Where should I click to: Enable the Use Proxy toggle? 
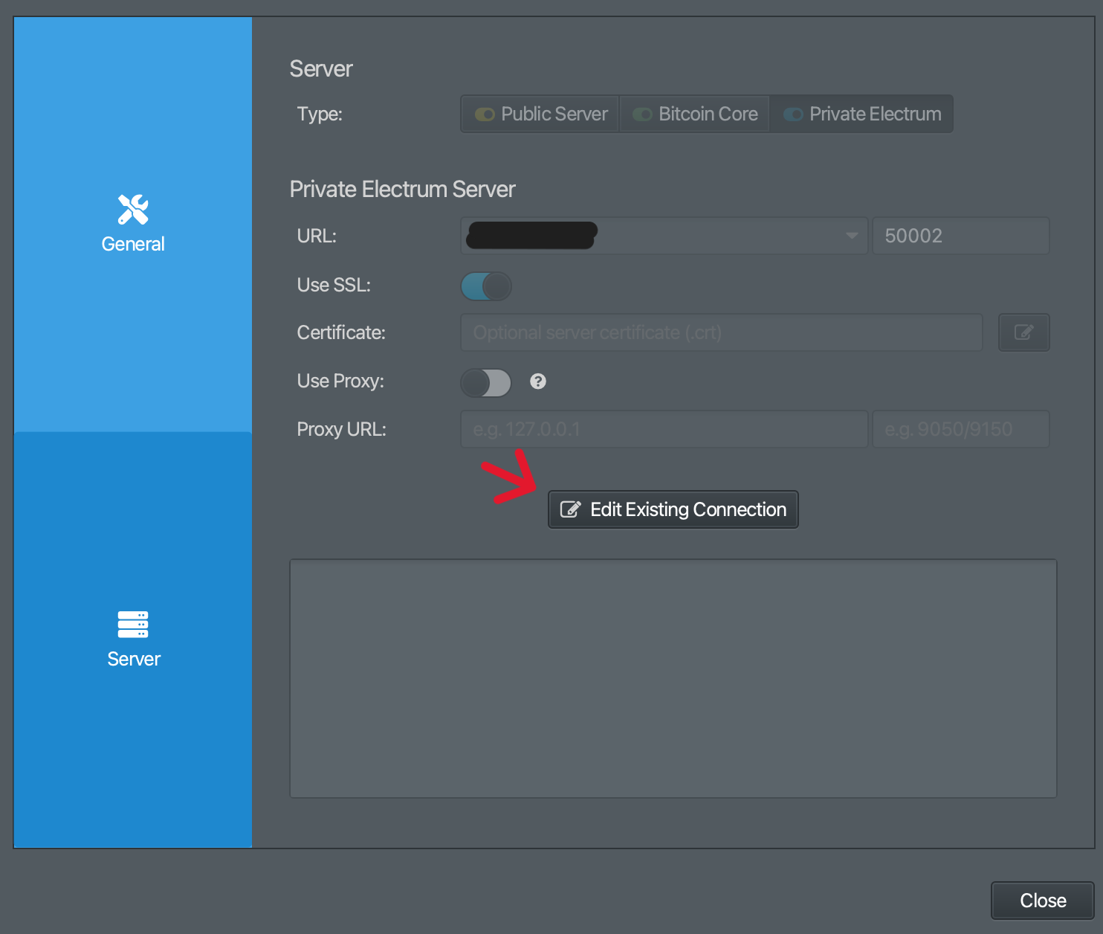click(x=485, y=382)
